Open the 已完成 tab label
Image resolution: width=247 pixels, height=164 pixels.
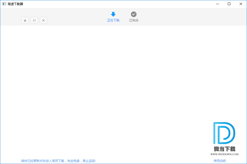point(134,20)
